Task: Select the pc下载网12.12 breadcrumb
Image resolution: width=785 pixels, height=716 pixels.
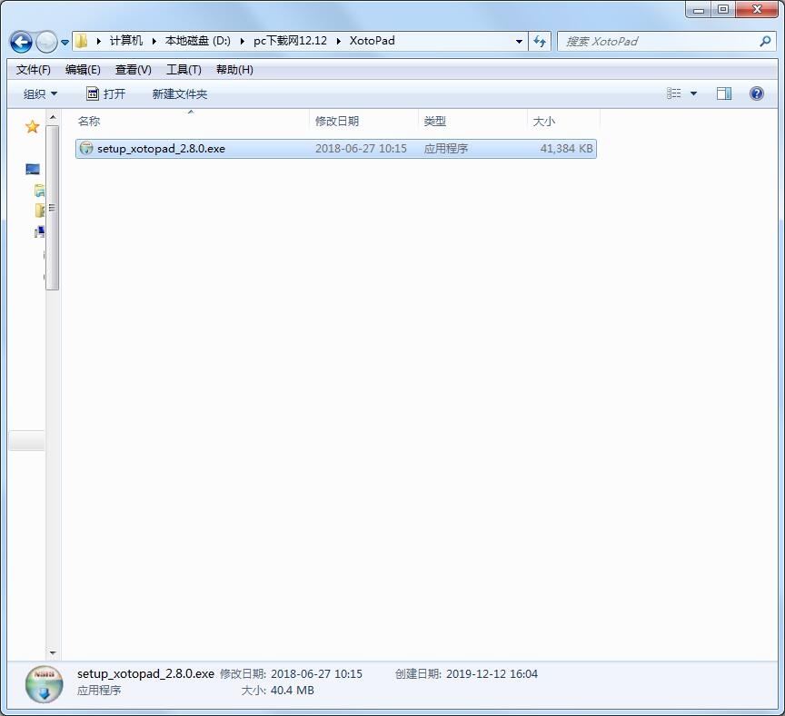Action: [x=290, y=41]
